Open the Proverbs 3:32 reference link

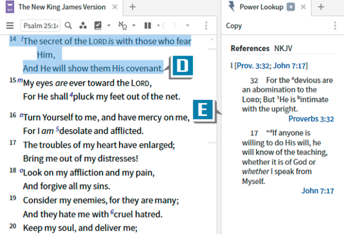click(311, 119)
